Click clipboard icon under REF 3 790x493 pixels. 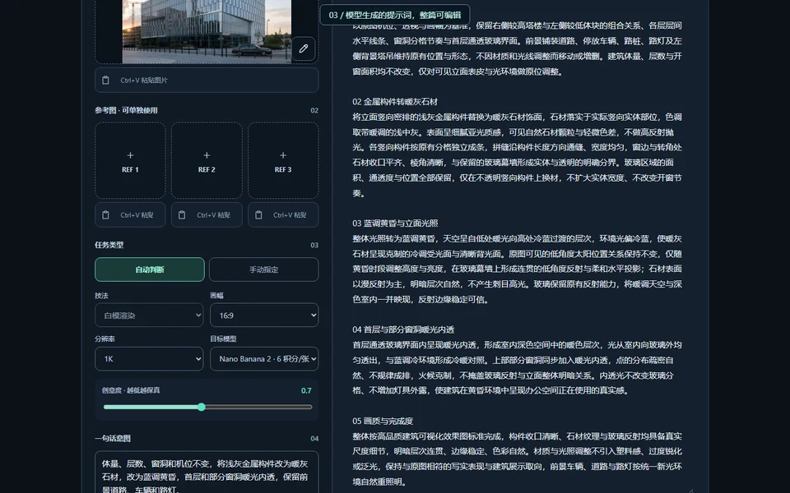click(258, 214)
